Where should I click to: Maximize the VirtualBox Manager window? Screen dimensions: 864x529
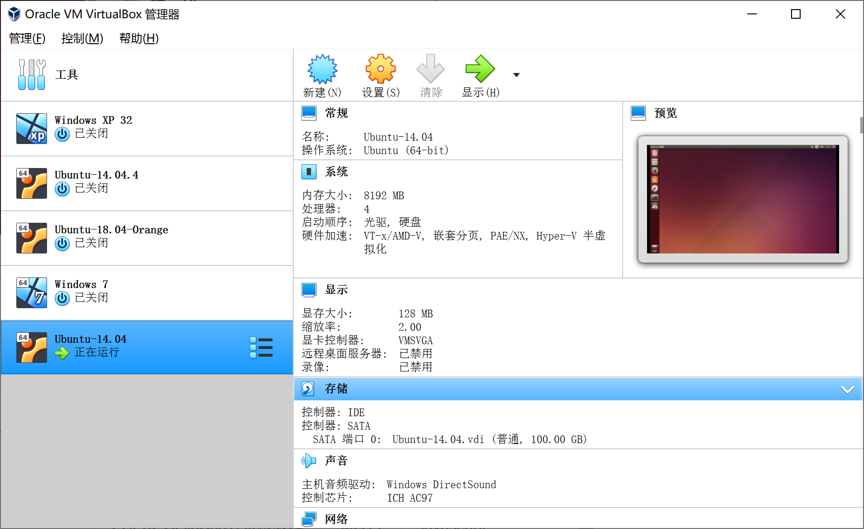click(x=796, y=14)
